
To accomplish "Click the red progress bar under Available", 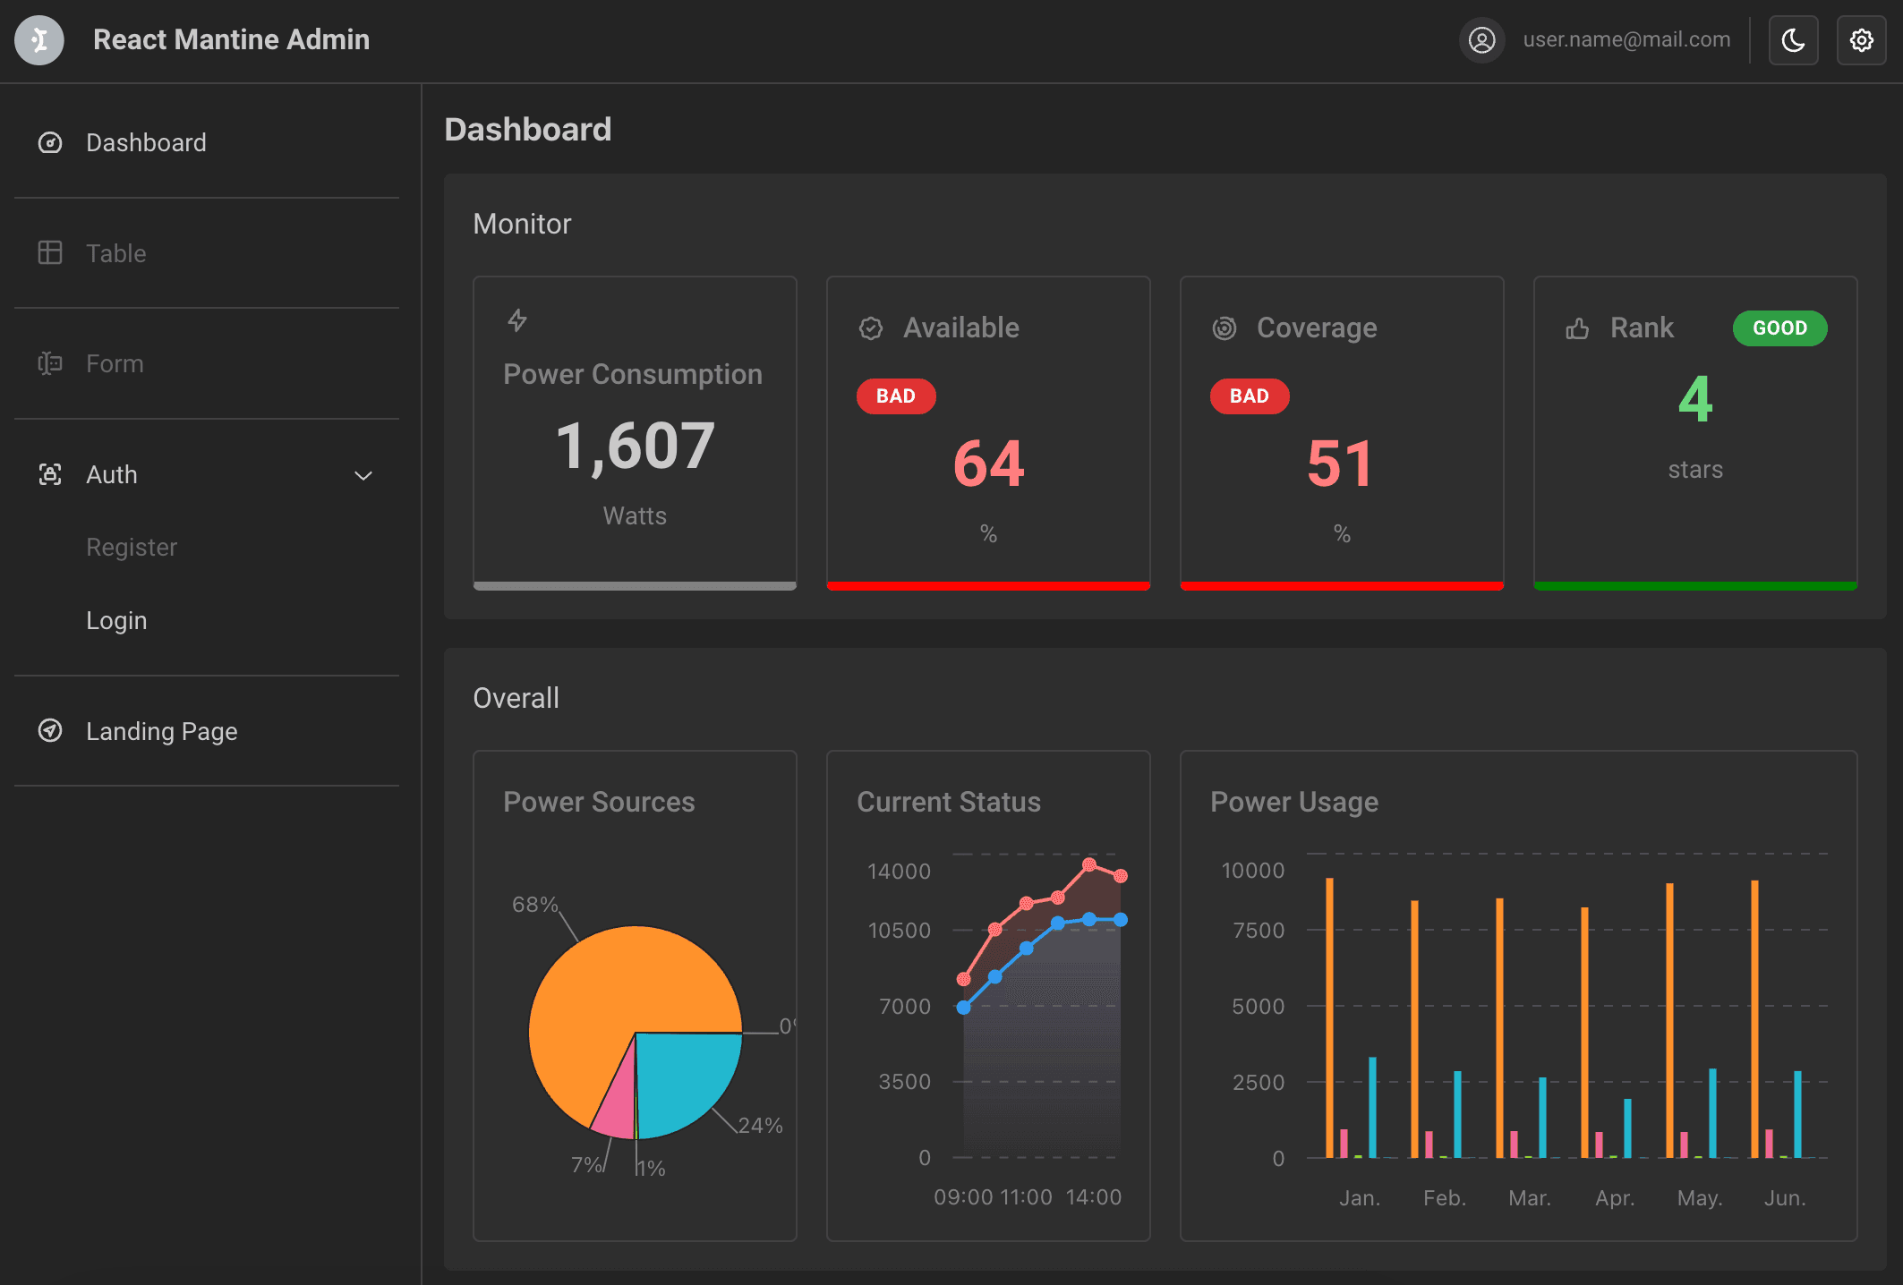I will pyautogui.click(x=988, y=586).
